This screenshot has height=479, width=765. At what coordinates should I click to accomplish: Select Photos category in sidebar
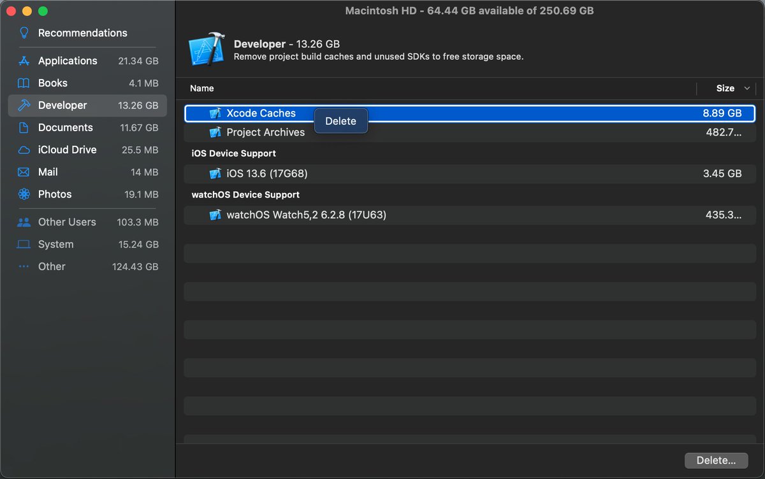[87, 194]
